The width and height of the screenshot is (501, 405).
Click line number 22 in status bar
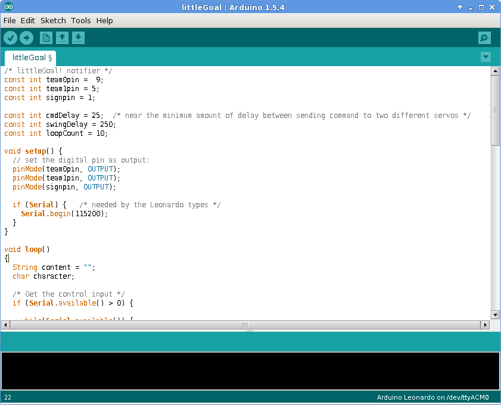point(8,397)
